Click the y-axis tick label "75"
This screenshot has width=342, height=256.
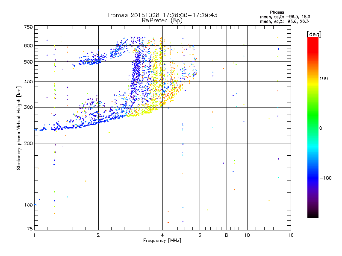30,229
